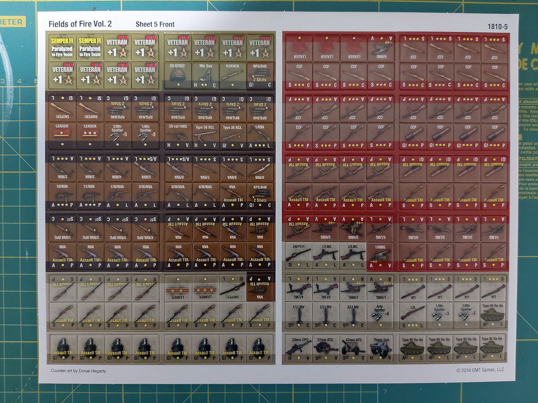This screenshot has width=538, height=403.
Task: Select the .50 cal HMG counter
Action: (178, 136)
